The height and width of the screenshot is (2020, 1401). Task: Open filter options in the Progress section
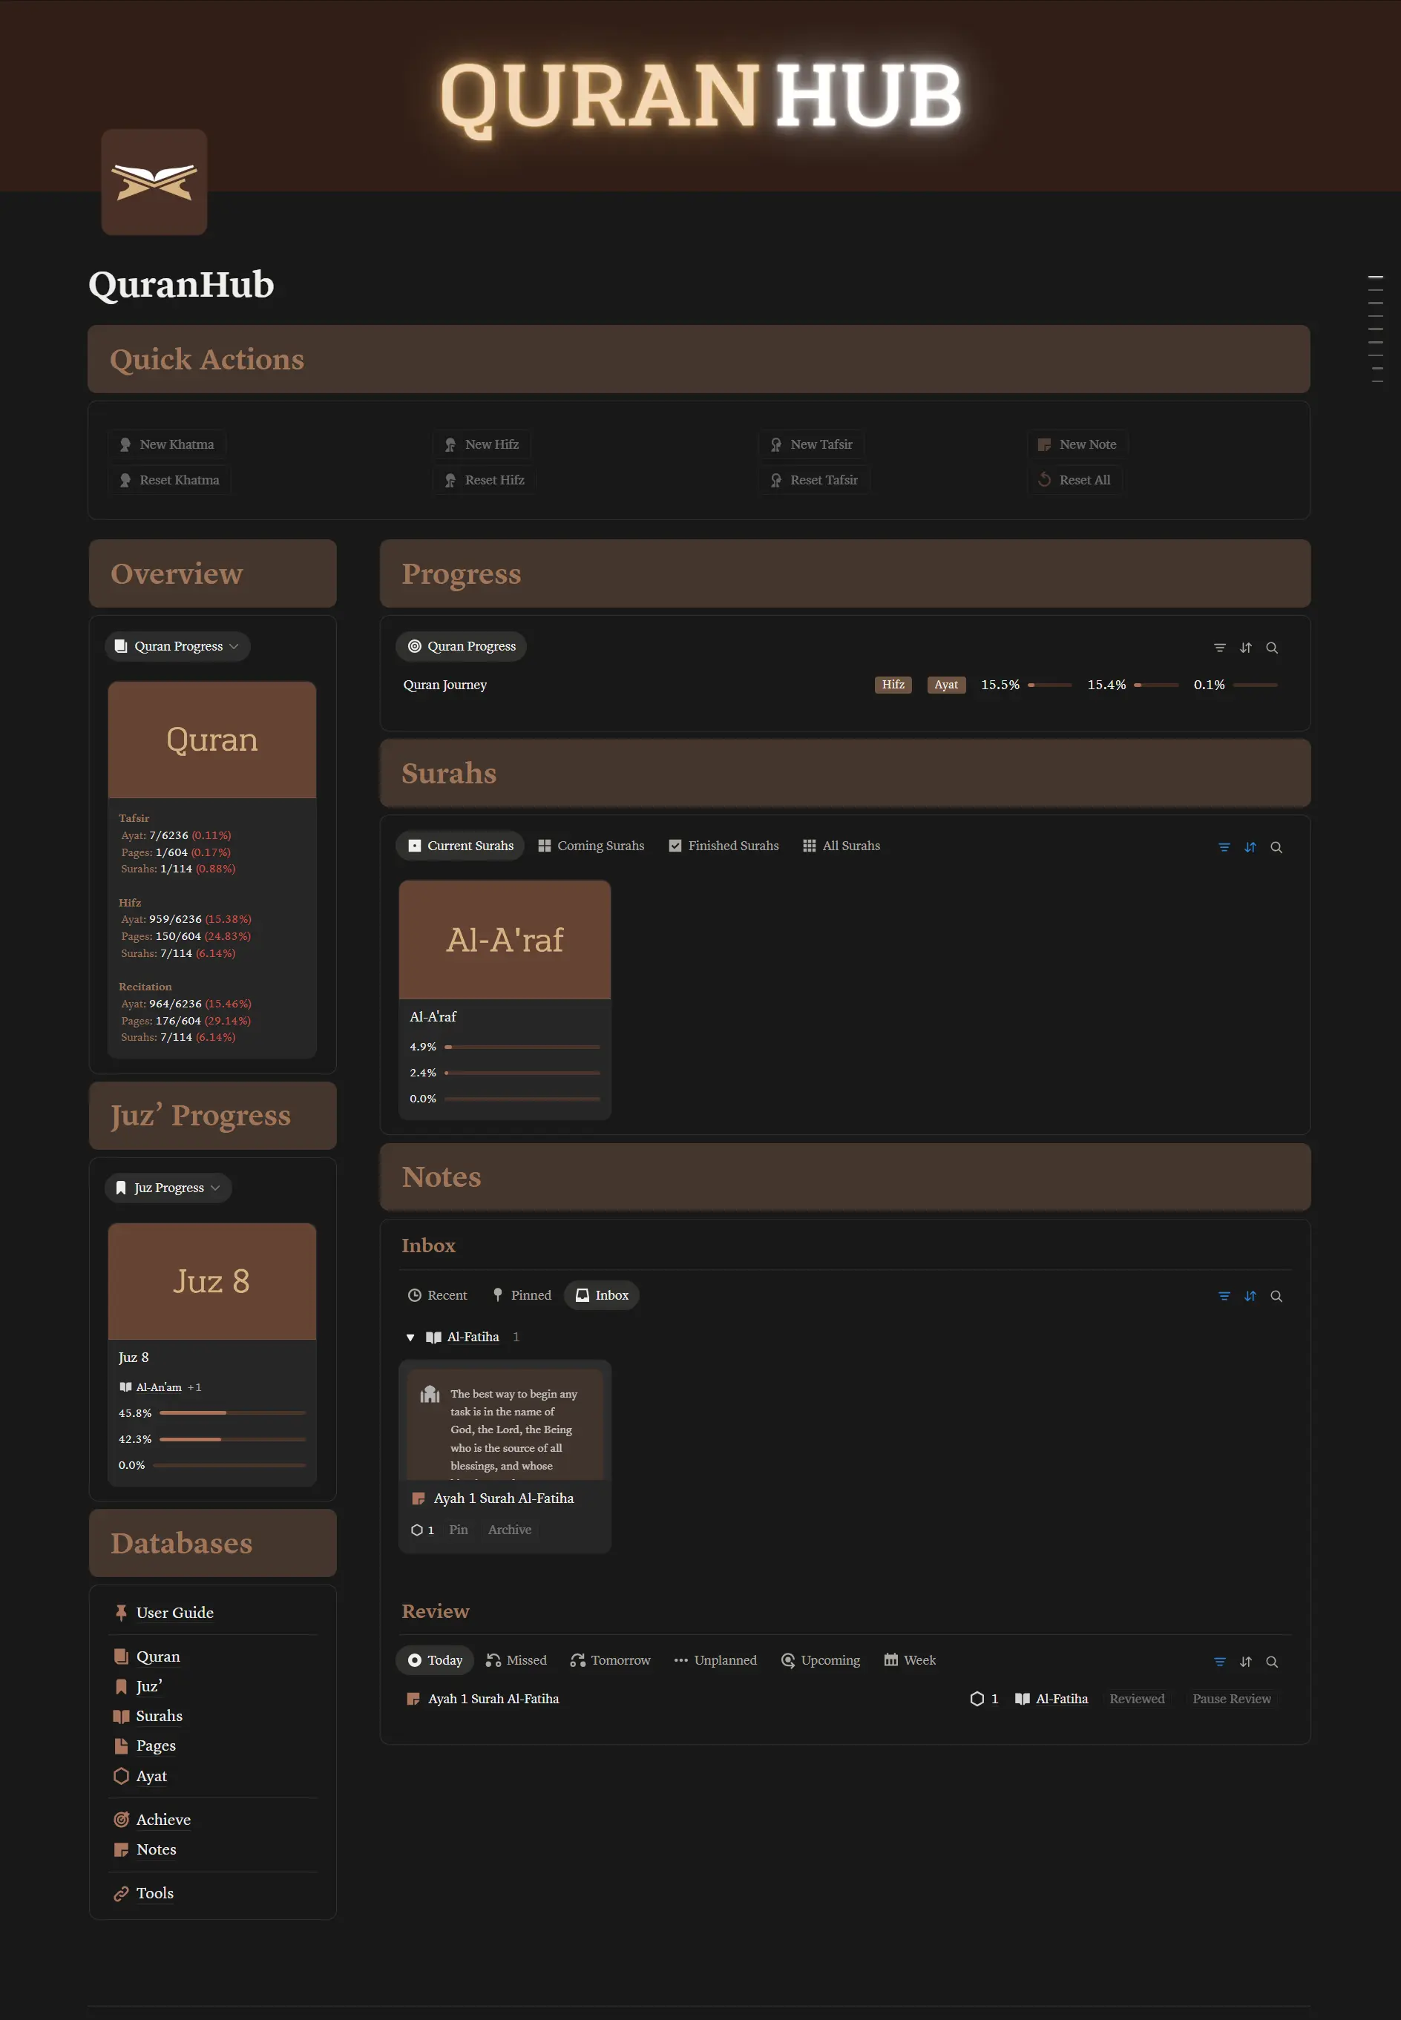pos(1219,648)
